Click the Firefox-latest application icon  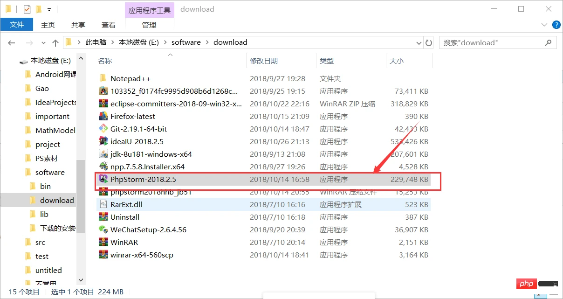[103, 116]
